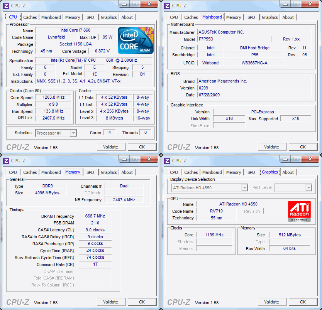
Task: Close the Mainboard tab window
Action: (x=310, y=4)
